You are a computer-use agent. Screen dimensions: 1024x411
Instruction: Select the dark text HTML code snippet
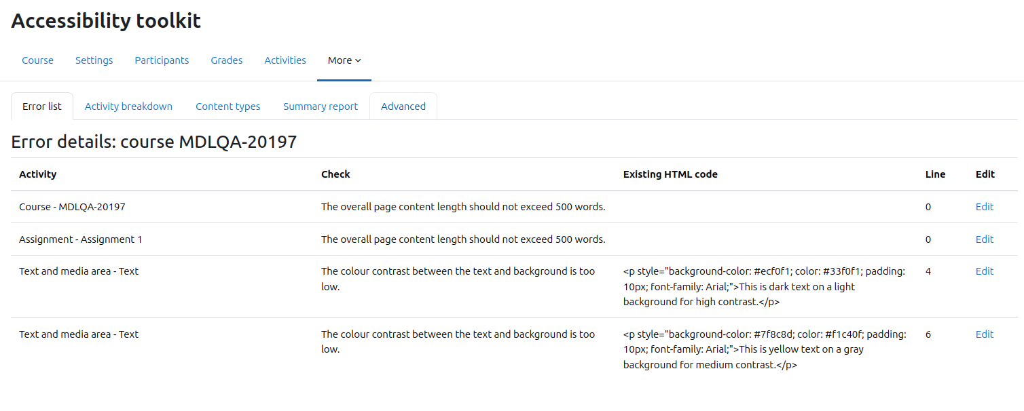point(765,287)
